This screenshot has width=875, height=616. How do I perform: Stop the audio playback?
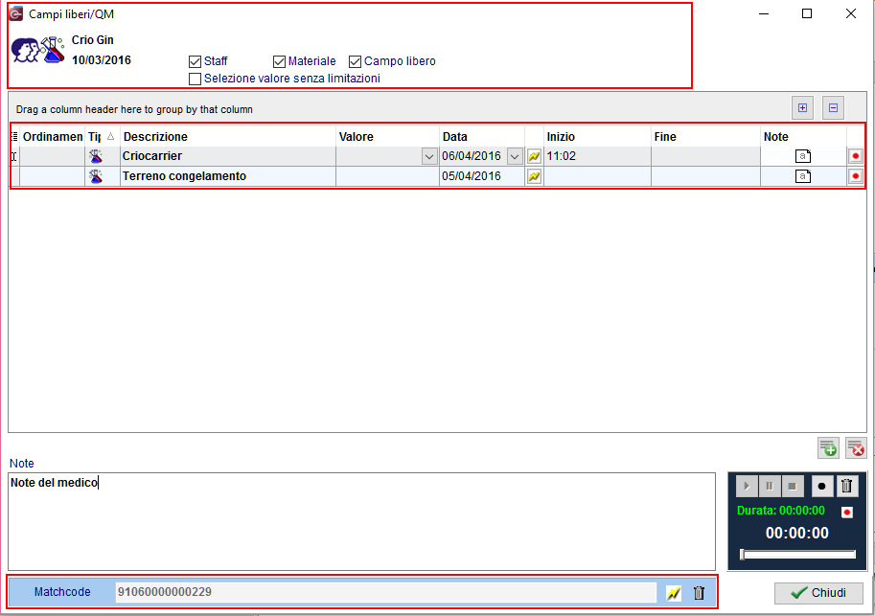pyautogui.click(x=792, y=486)
